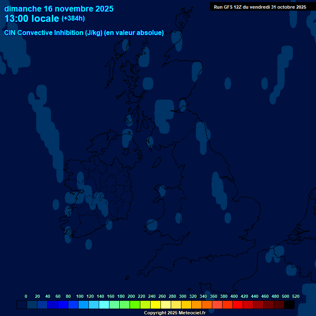Image resolution: width=316 pixels, height=316 pixels.
Task: Click the '0' legend scale label
Action: 26,296
